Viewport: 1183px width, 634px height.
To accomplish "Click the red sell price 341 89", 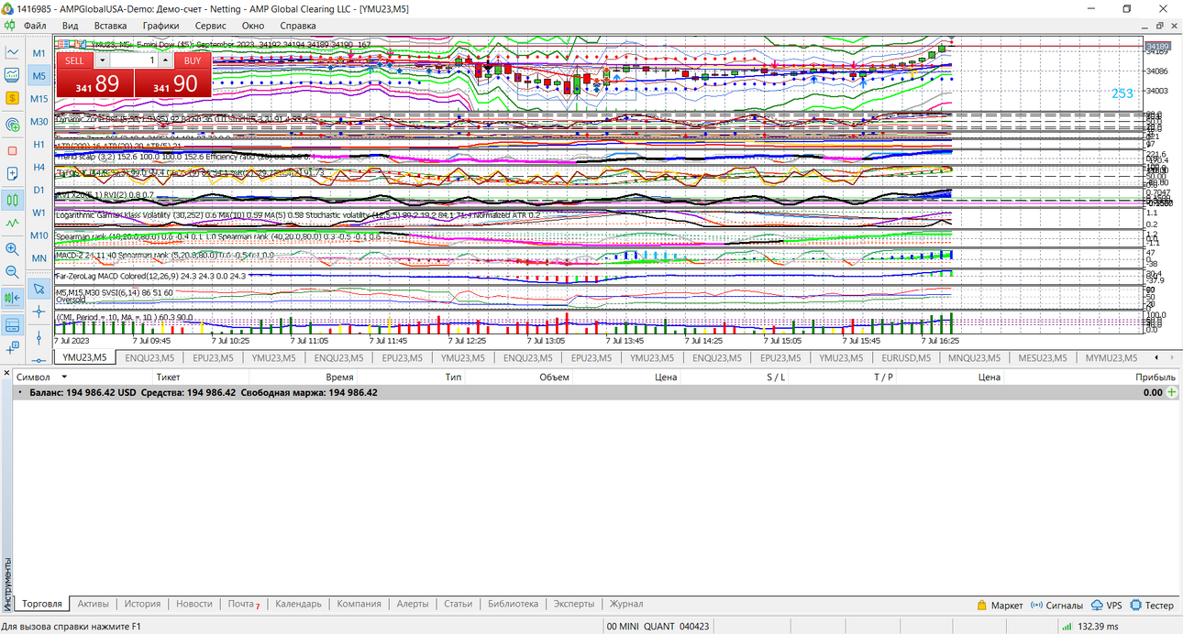I will tap(95, 84).
